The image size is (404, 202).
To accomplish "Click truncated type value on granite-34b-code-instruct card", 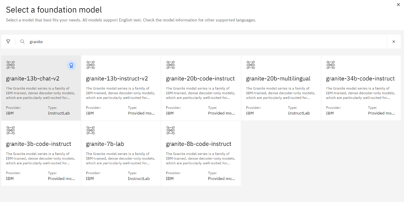I will pos(382,113).
